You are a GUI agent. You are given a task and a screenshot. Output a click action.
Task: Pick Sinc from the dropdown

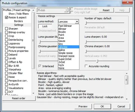point(68,44)
